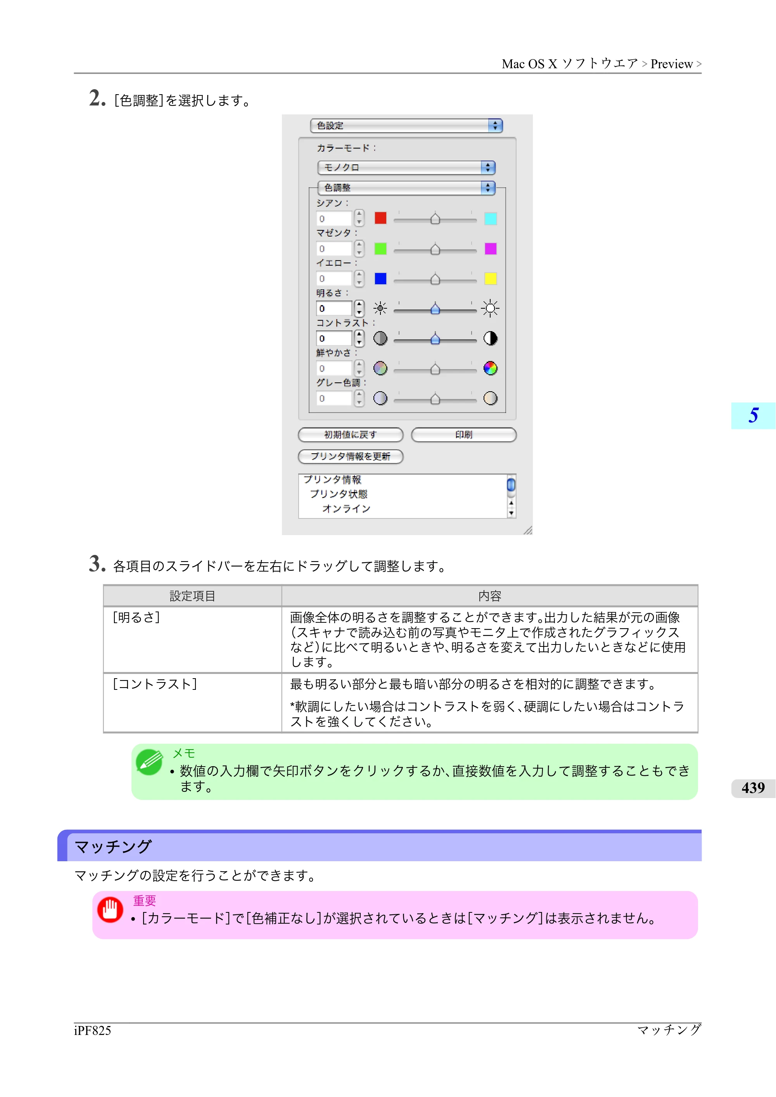This screenshot has width=776, height=1097.
Task: Click the printer info list scrollbar
Action: click(x=511, y=496)
